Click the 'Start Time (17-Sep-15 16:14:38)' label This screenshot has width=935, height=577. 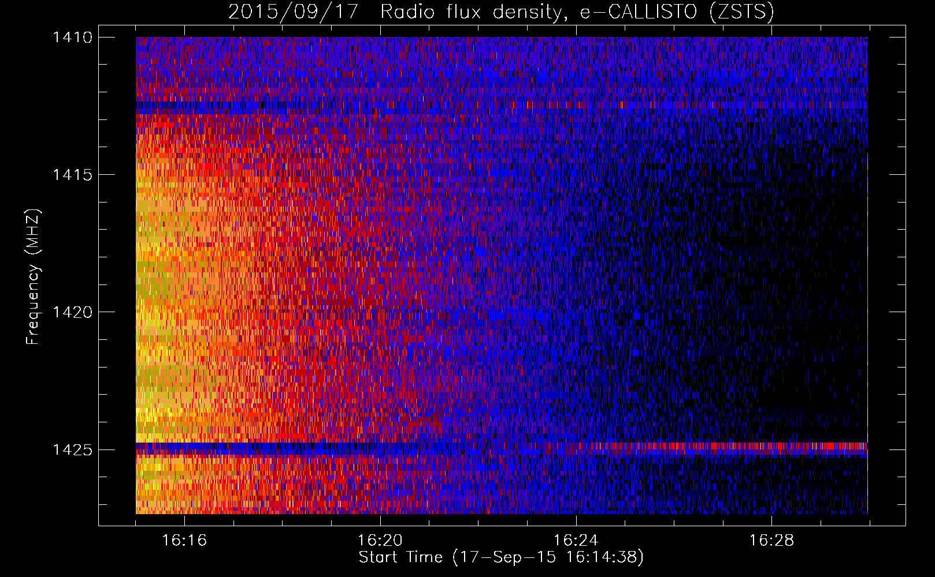click(x=501, y=557)
